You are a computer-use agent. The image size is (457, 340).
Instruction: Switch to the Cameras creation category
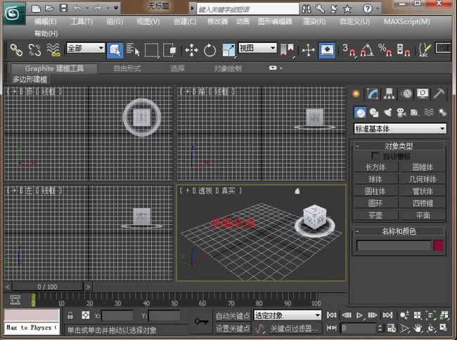coord(401,112)
